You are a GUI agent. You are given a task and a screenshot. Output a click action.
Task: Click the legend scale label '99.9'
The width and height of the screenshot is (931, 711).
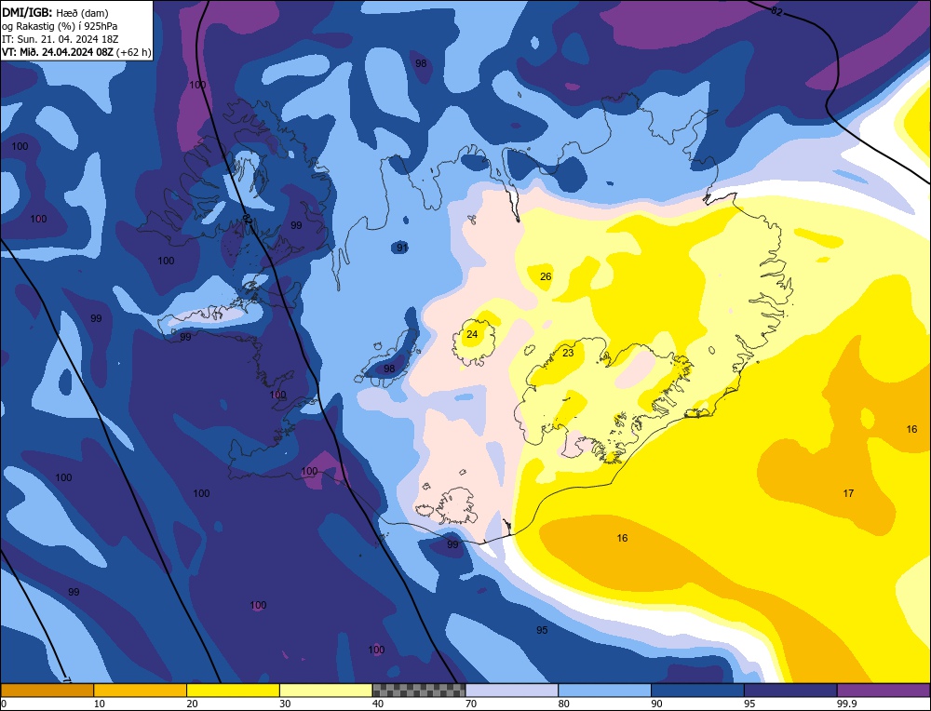click(x=846, y=704)
